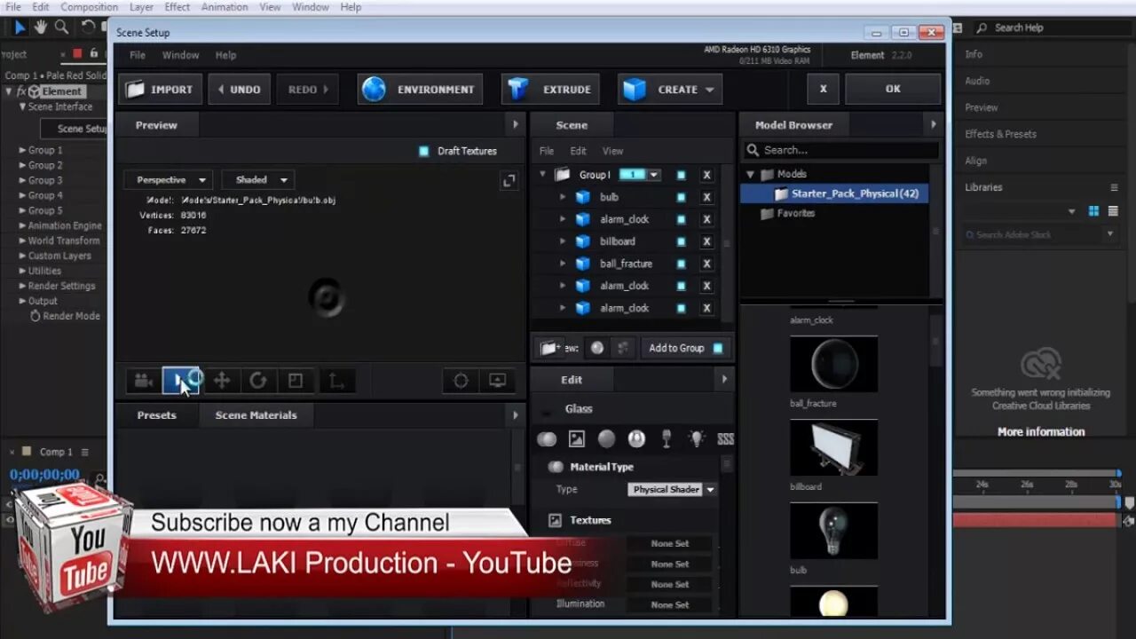Open the CREATE dropdown arrow
The width and height of the screenshot is (1136, 639).
click(x=709, y=90)
